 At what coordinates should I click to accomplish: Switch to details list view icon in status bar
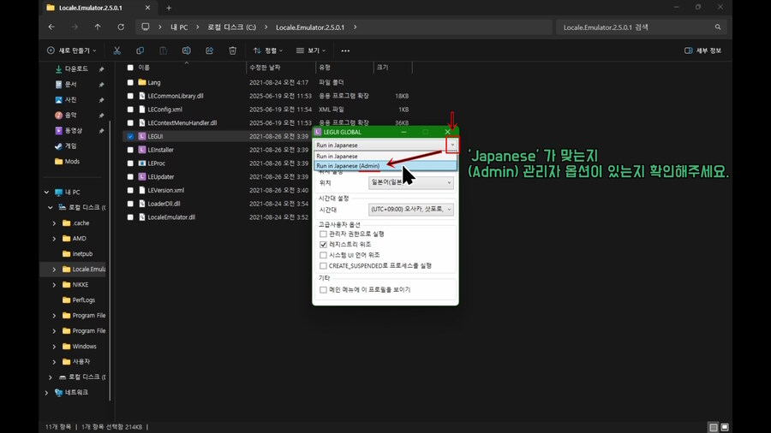714,427
